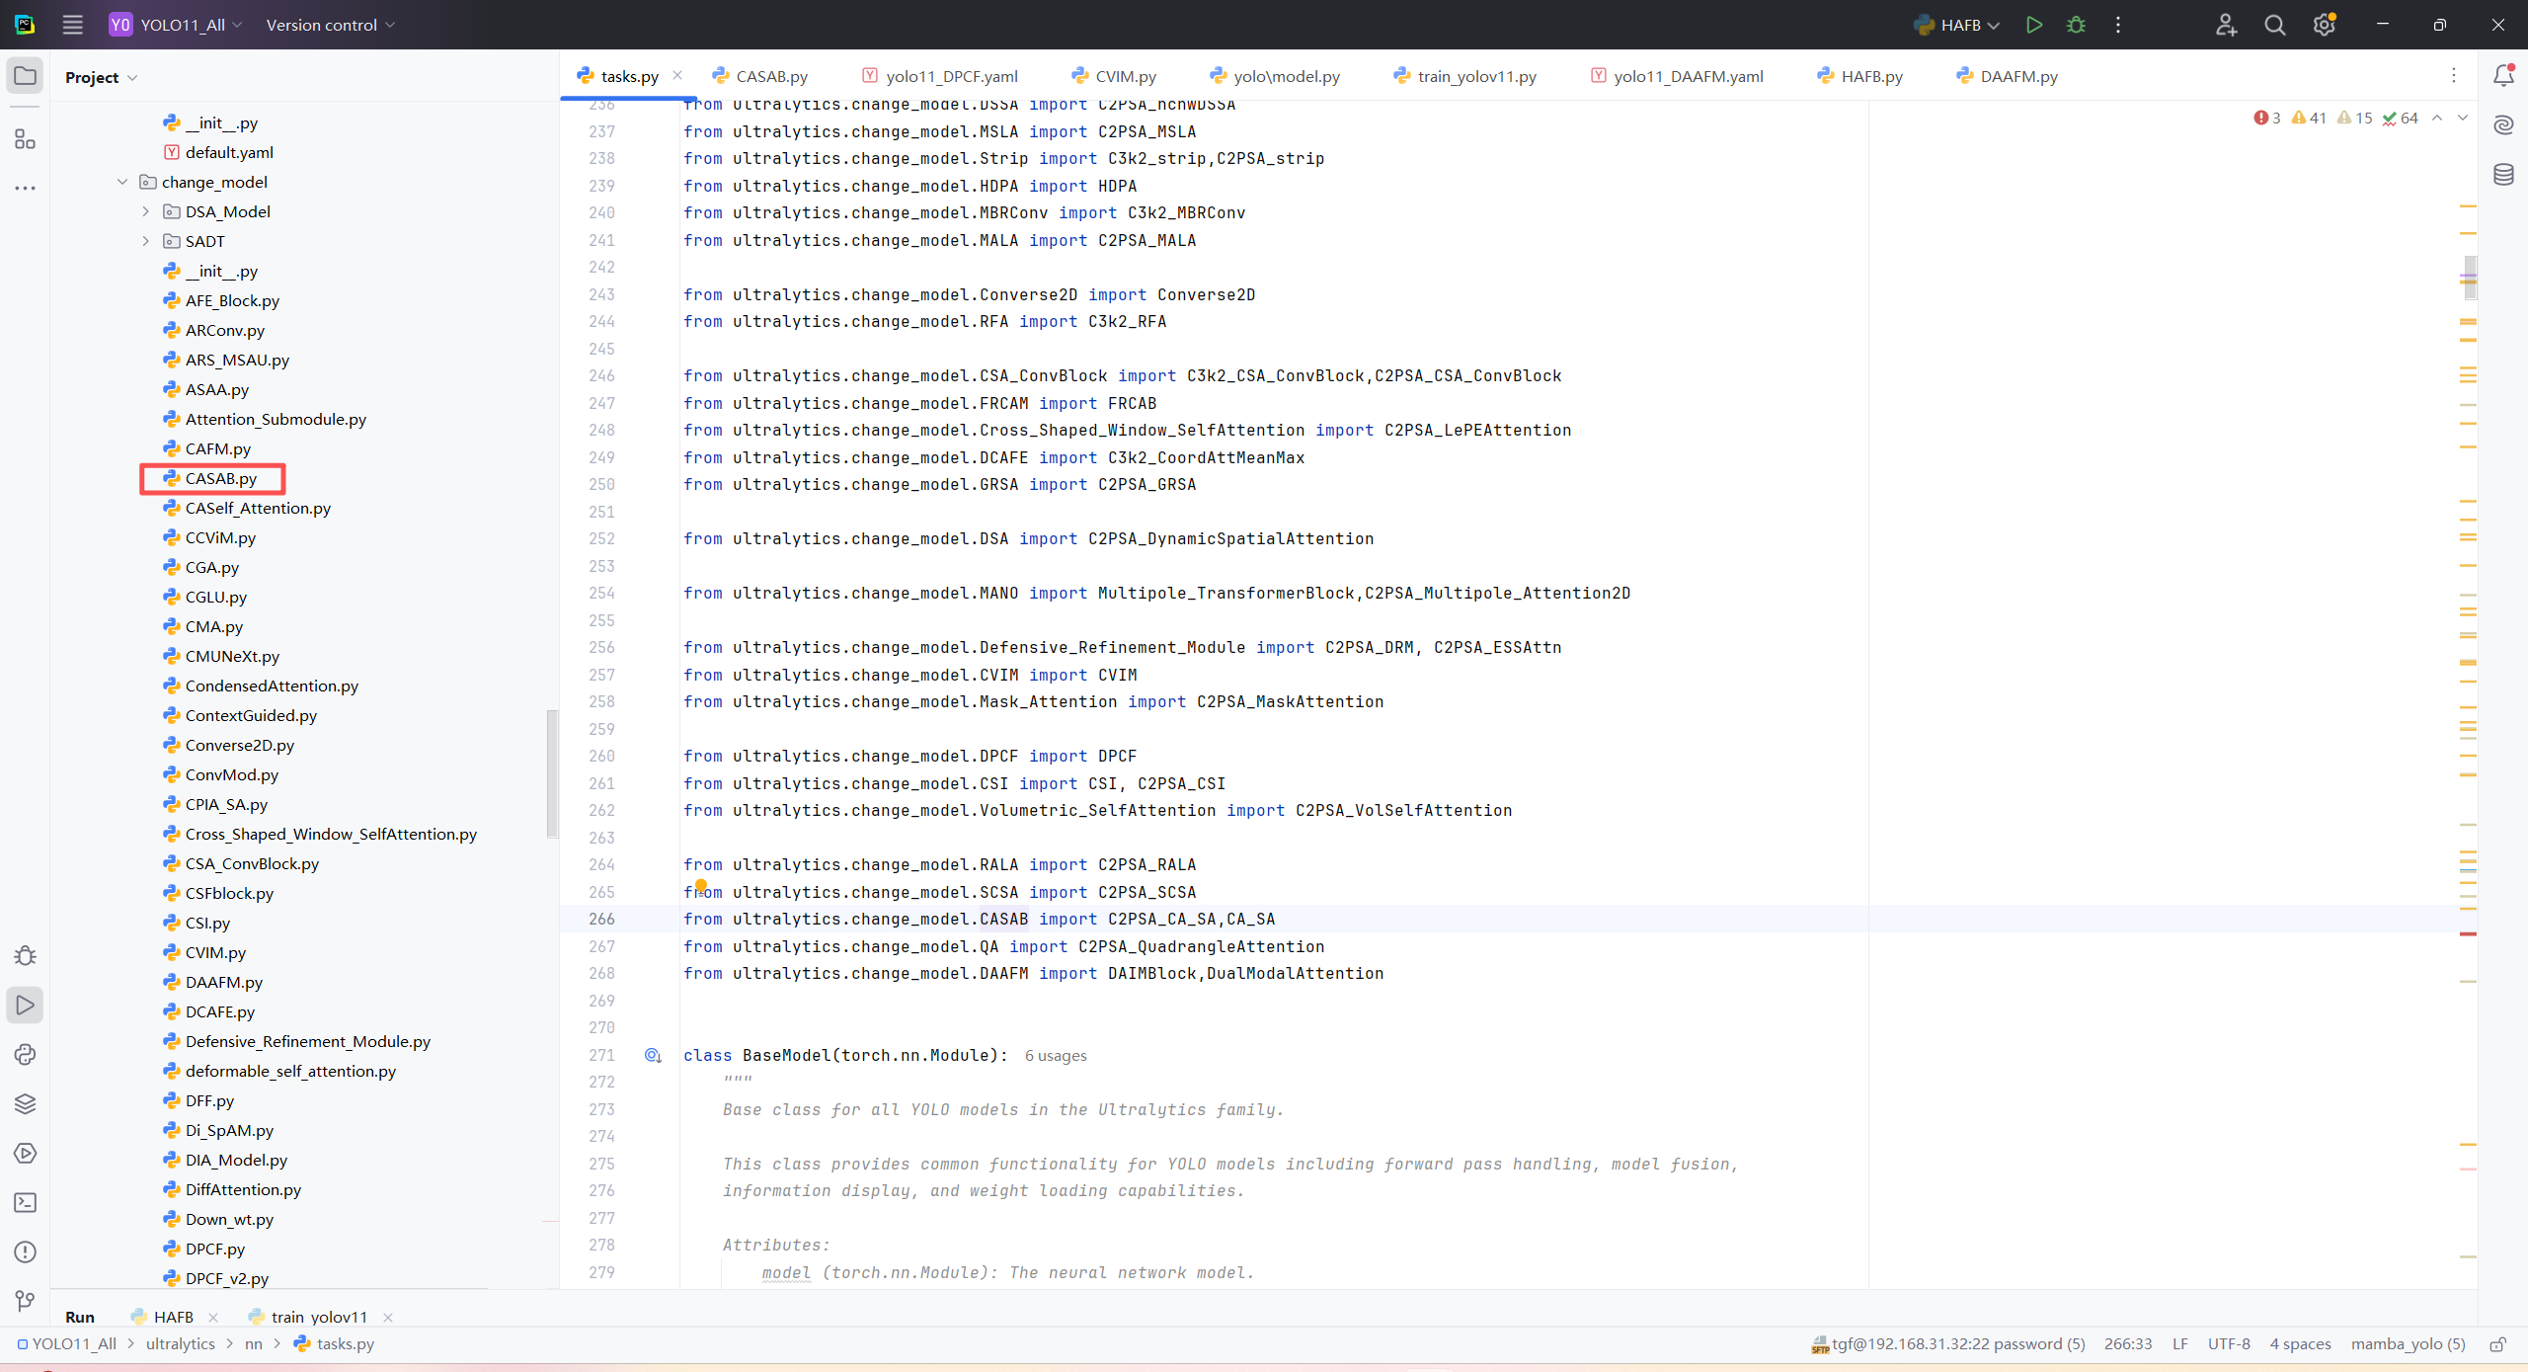Open the Structure tool window icon
The width and height of the screenshot is (2528, 1372).
[25, 139]
